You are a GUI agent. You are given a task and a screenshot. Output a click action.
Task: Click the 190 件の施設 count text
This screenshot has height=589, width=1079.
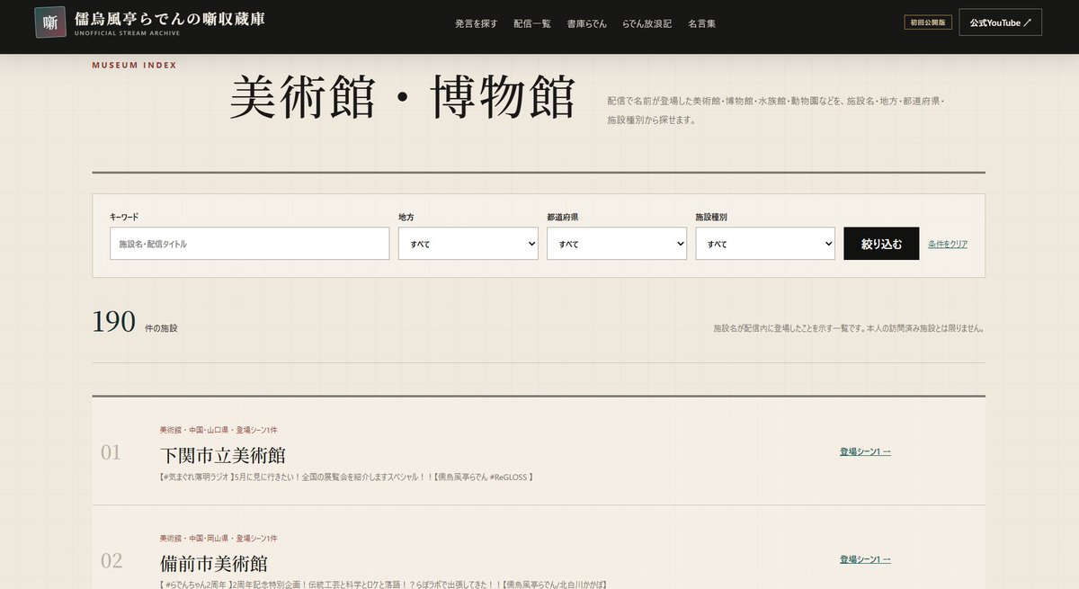(x=135, y=322)
